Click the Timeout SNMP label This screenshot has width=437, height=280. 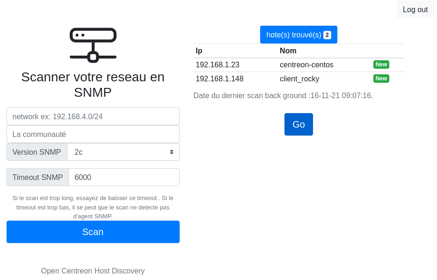tap(37, 177)
